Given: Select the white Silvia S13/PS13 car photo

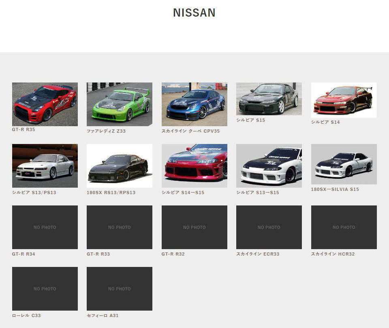Looking at the screenshot, I should pos(45,165).
